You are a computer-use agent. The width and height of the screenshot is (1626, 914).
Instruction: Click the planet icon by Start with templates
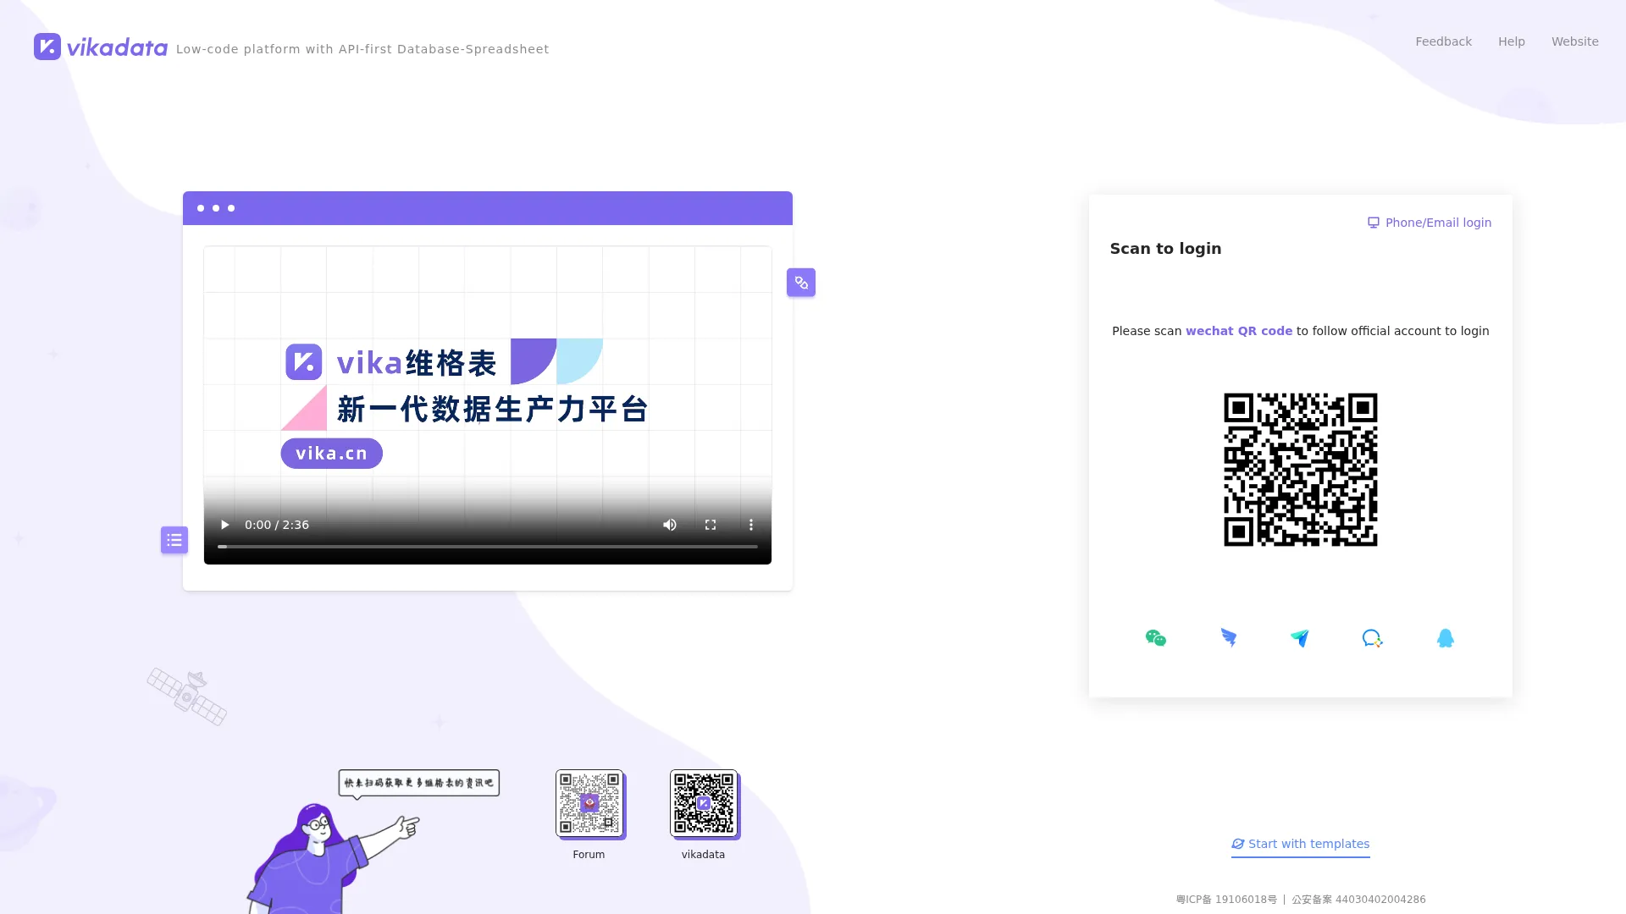point(1237,844)
